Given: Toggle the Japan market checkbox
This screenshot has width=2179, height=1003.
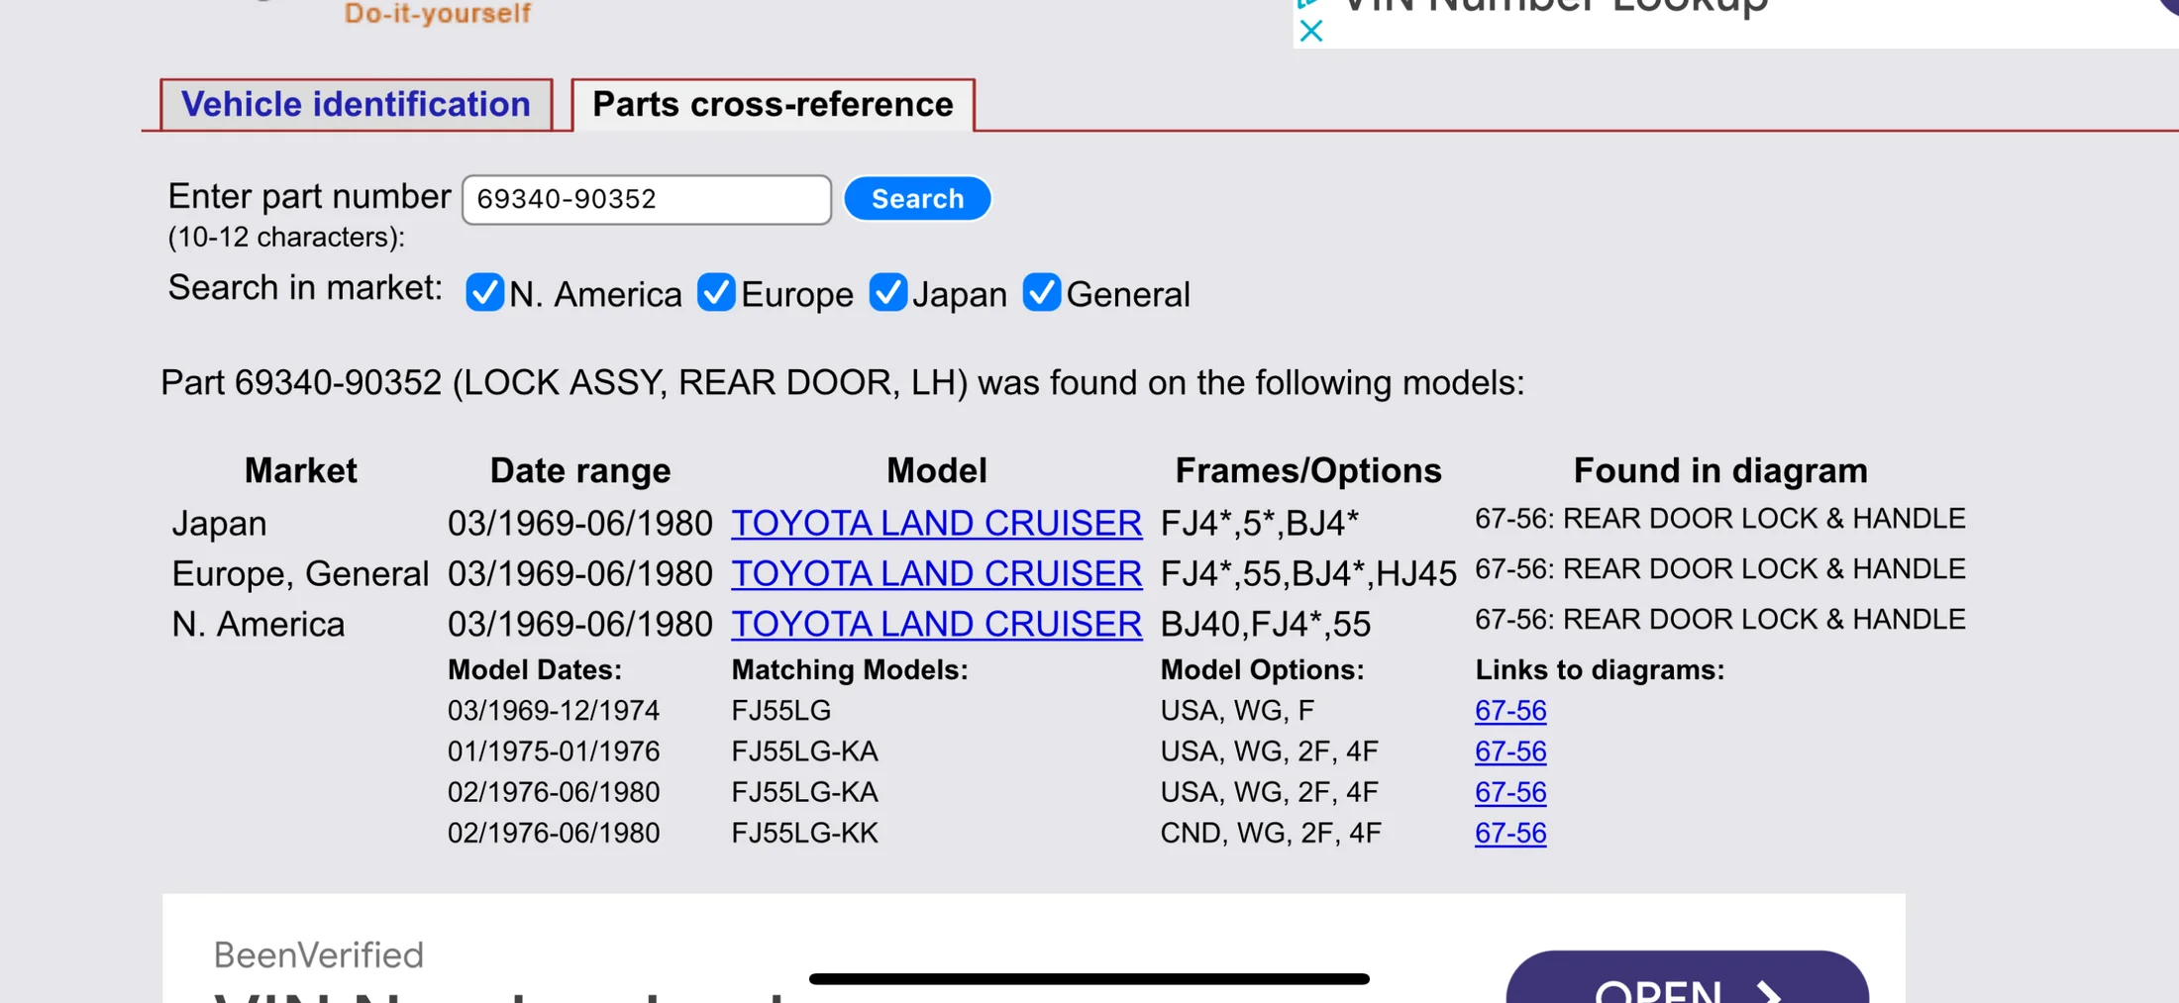Looking at the screenshot, I should 887,293.
